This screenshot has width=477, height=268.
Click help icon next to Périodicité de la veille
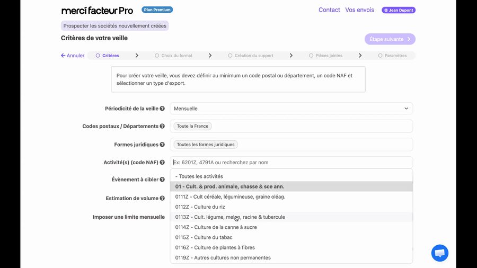tap(162, 109)
